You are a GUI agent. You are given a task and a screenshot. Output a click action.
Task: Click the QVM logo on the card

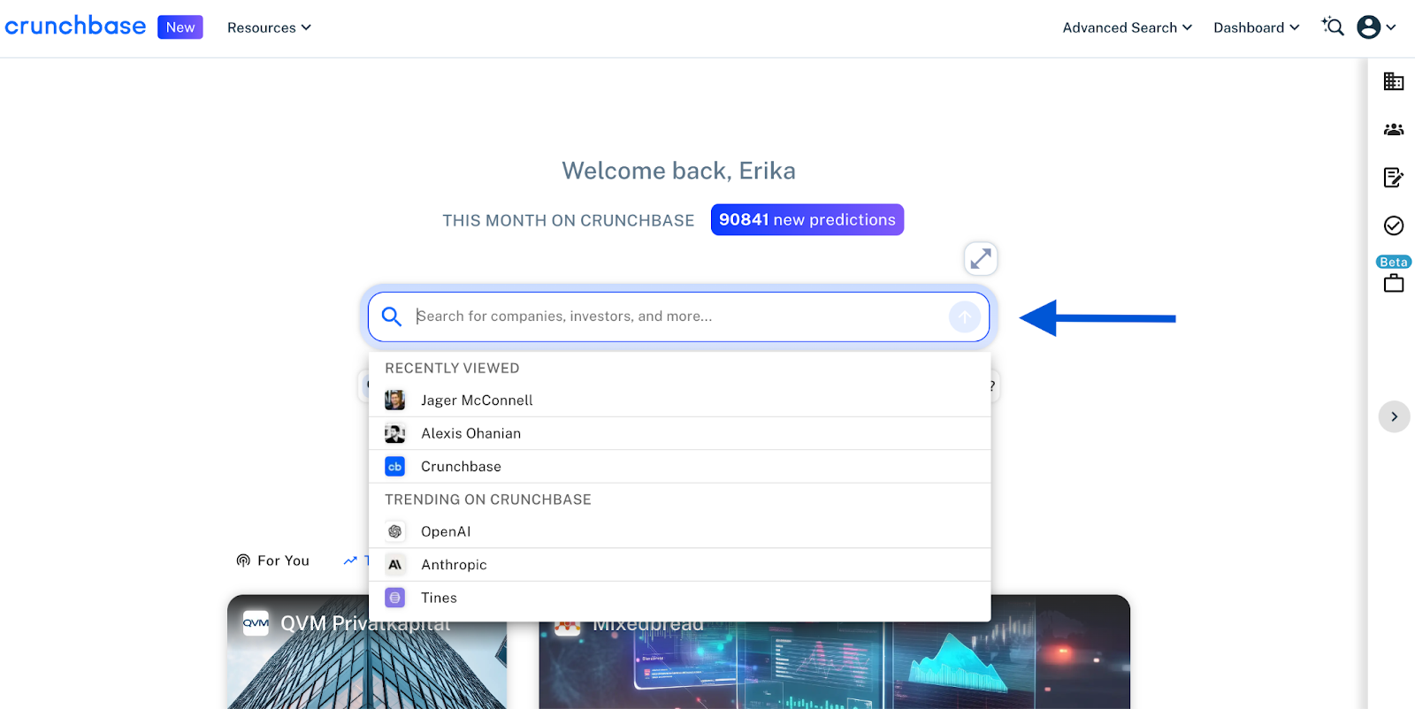(256, 623)
